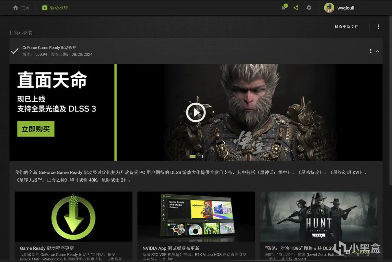Click the user avatar picture
The width and height of the screenshot is (392, 262).
click(x=329, y=8)
